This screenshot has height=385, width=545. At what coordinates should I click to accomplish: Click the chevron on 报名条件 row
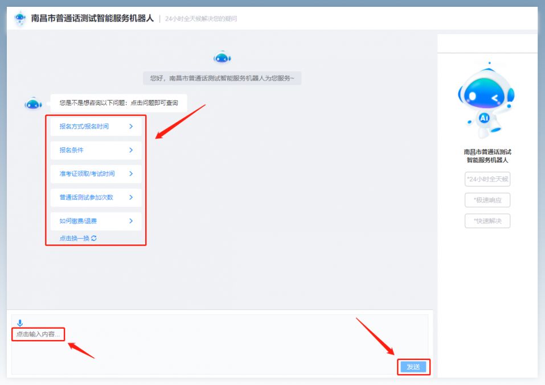[131, 150]
